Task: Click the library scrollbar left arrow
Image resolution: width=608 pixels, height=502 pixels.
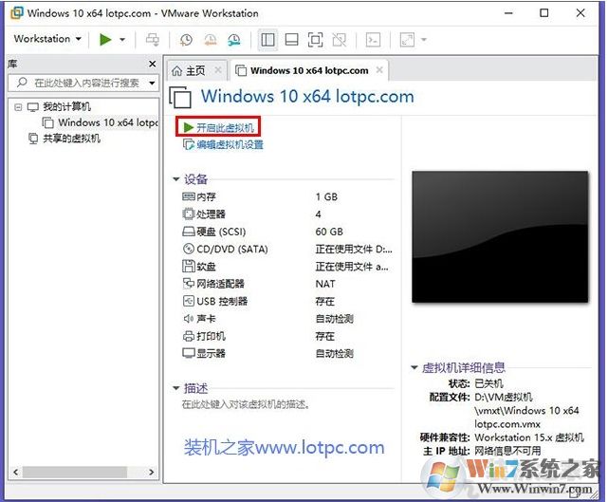Action: [x=15, y=473]
